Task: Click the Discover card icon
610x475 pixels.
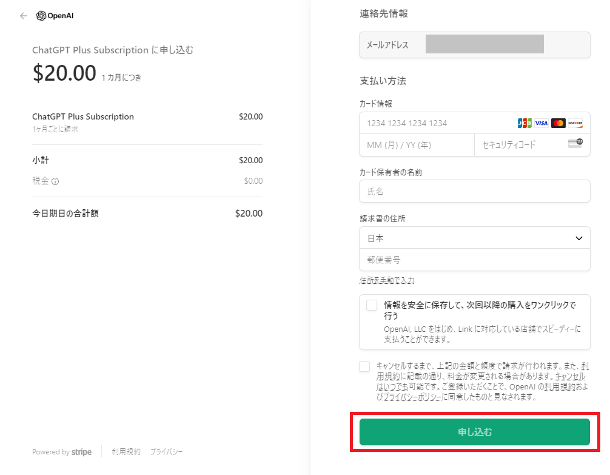Action: pos(575,123)
